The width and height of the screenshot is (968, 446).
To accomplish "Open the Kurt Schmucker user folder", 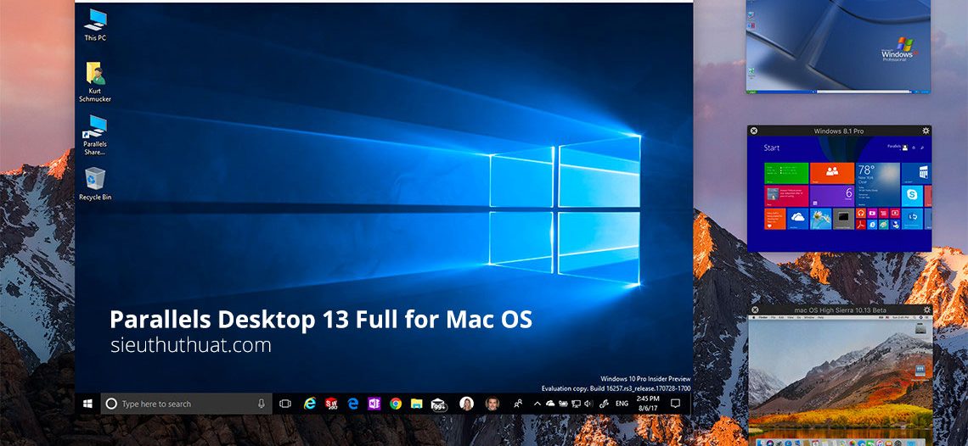I will click(95, 82).
